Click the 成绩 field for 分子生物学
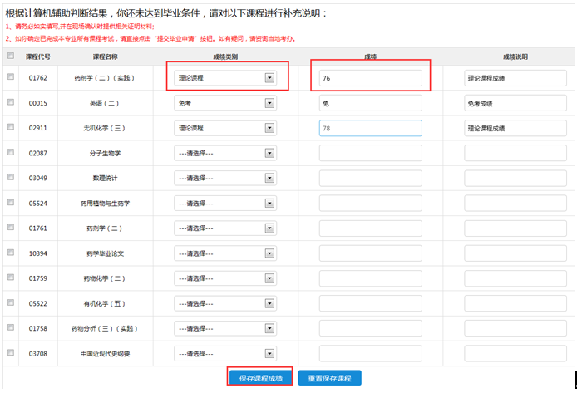This screenshot has height=393, width=577. coord(370,153)
